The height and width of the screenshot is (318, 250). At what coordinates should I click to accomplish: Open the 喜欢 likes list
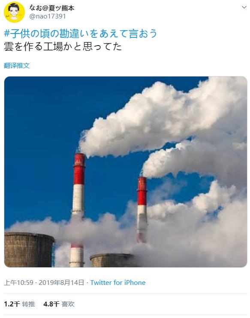click(68, 304)
